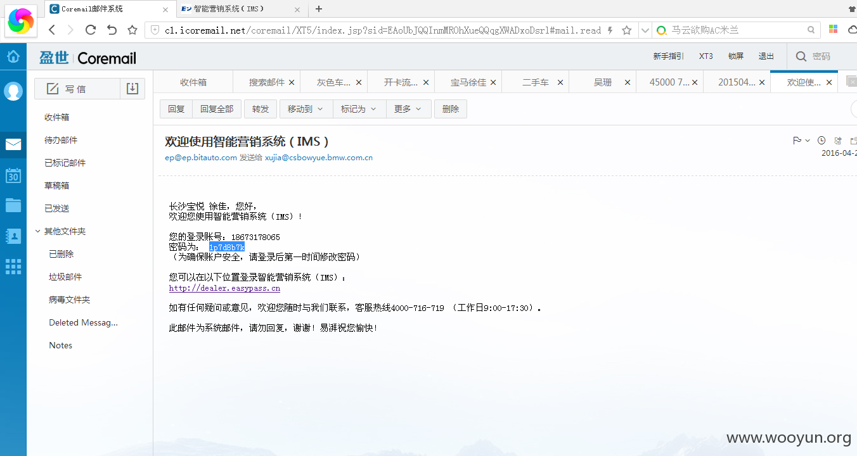Close the 灰色车 mail tab

pos(359,82)
